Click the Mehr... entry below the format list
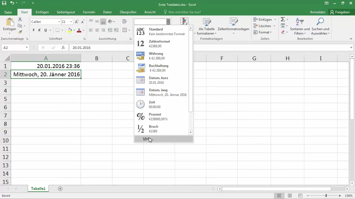Viewport: 355px width, 199px height. (x=164, y=139)
